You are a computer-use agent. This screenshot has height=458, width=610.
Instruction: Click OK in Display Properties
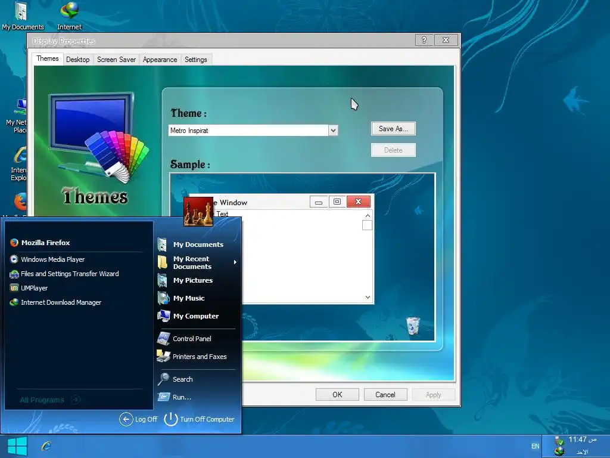pyautogui.click(x=337, y=395)
